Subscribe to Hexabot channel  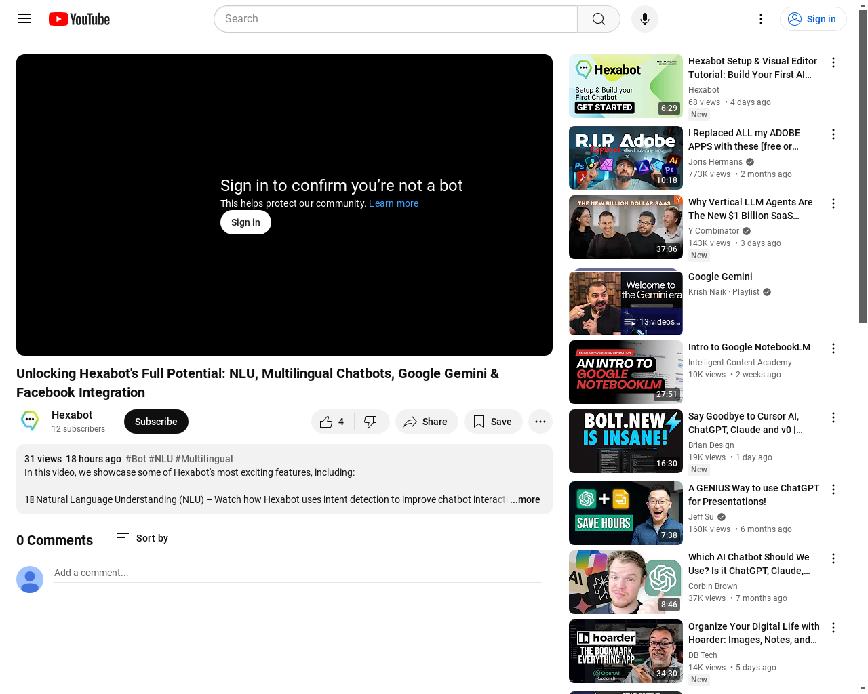point(156,422)
